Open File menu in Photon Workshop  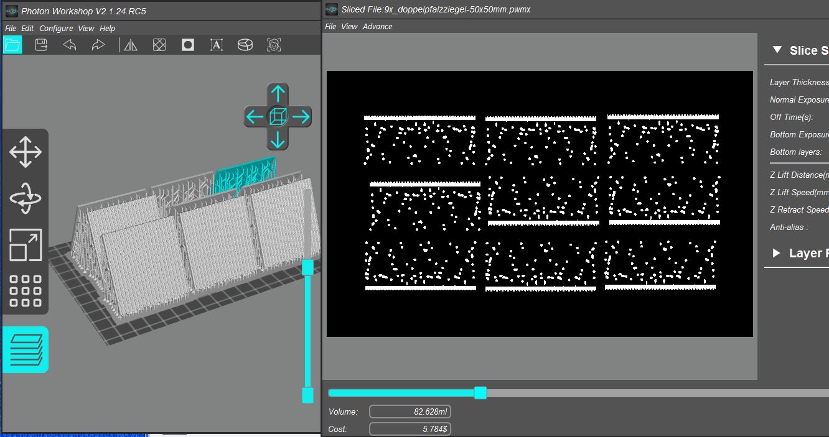point(11,28)
